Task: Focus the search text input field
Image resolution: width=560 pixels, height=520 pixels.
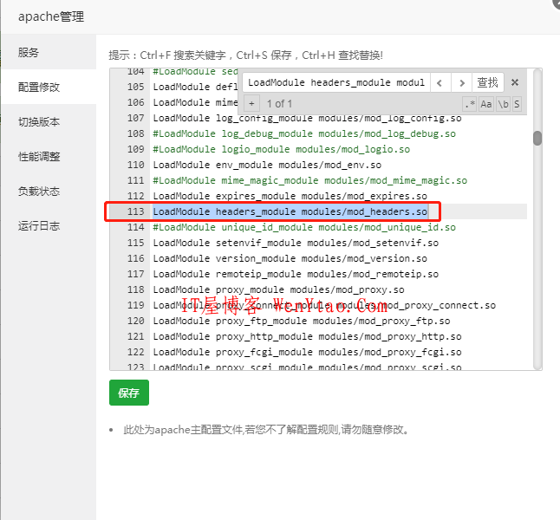Action: coord(336,82)
